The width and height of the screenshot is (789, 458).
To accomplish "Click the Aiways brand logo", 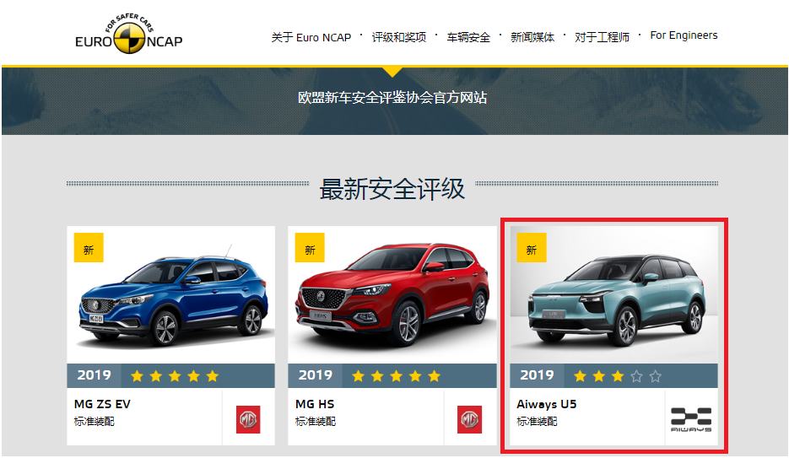I will click(691, 420).
